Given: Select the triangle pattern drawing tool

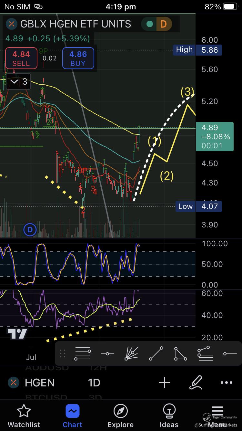Looking at the screenshot, I should tap(180, 354).
